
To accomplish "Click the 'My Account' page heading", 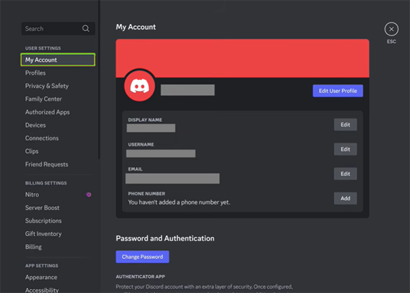I will (136, 27).
